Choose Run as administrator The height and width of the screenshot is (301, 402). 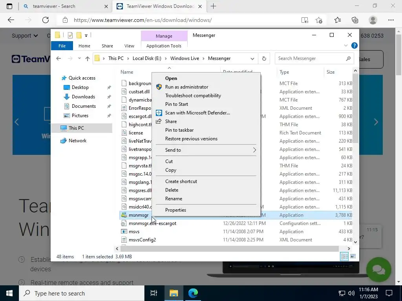(186, 87)
